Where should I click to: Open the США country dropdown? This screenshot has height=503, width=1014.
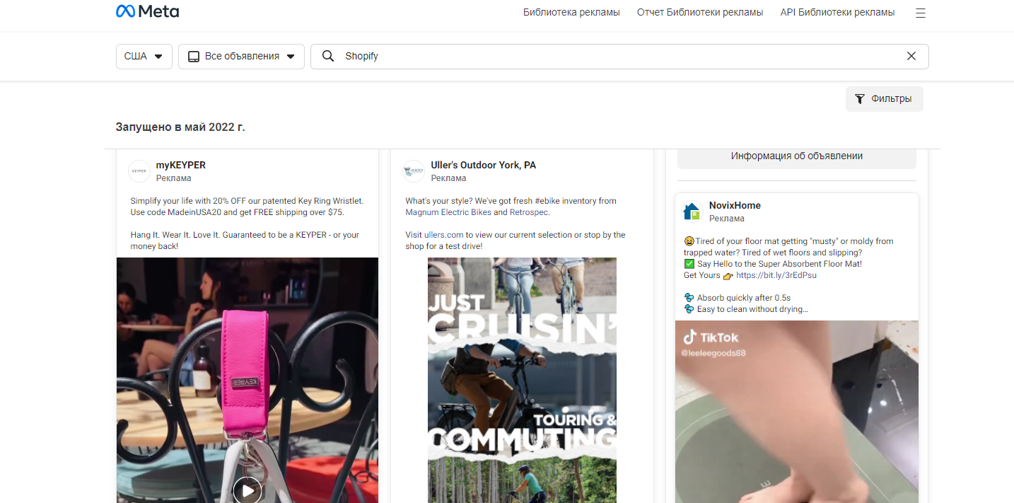[x=144, y=56]
